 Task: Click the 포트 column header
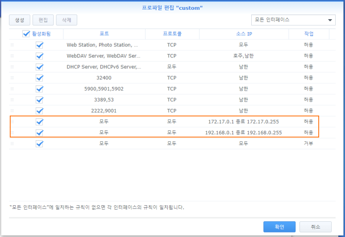coord(104,34)
